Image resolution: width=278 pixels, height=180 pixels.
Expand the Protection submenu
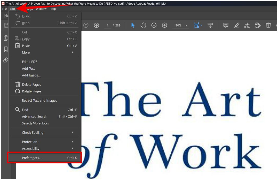coord(29,142)
